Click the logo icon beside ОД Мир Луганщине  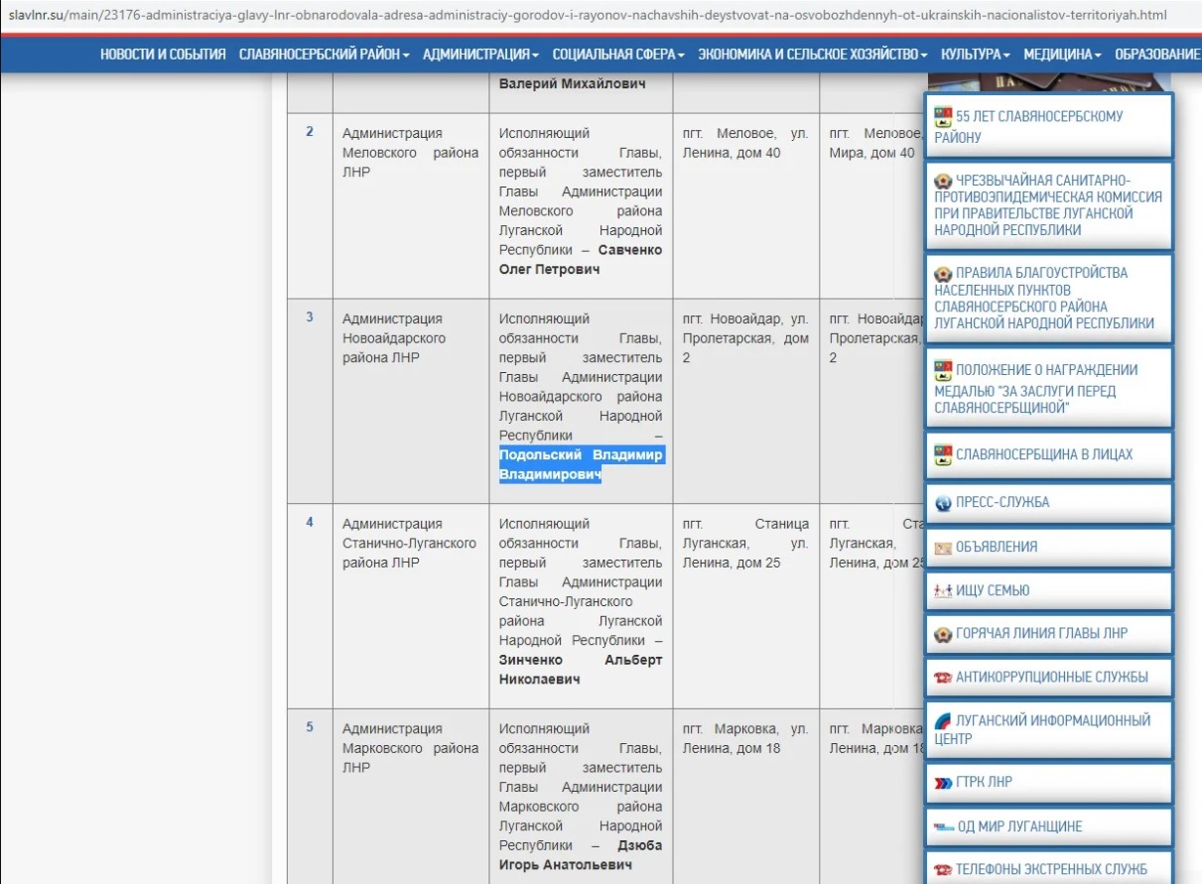tap(943, 826)
